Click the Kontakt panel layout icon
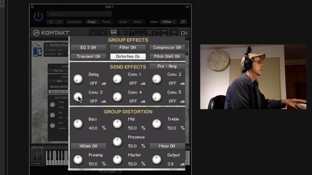312x175 pixels. point(184,33)
